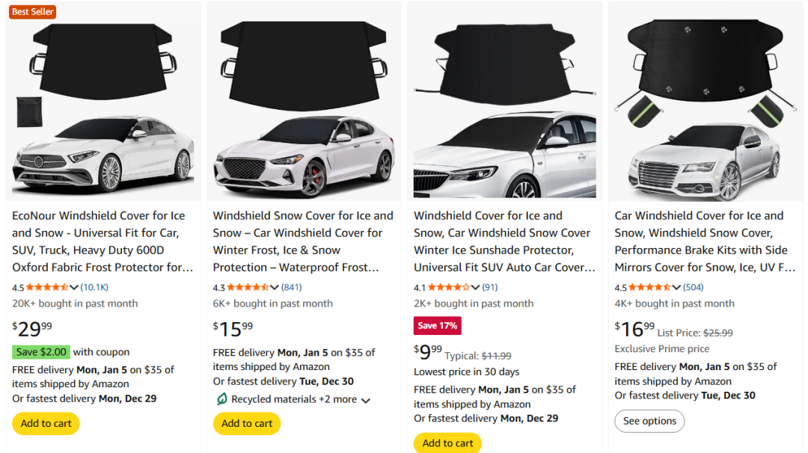Open rating breakdown chevron beside 504 reviews
This screenshot has width=808, height=453.
[676, 288]
